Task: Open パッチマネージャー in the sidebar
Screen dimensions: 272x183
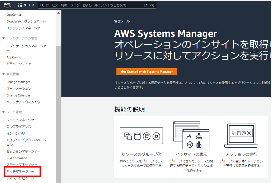Action: 20,172
